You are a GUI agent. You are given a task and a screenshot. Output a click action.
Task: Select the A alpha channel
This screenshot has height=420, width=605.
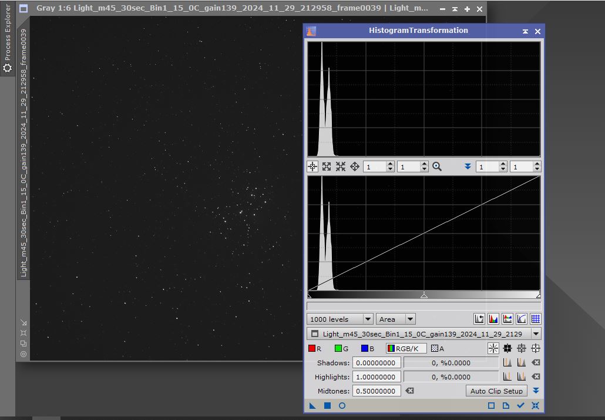(438, 348)
